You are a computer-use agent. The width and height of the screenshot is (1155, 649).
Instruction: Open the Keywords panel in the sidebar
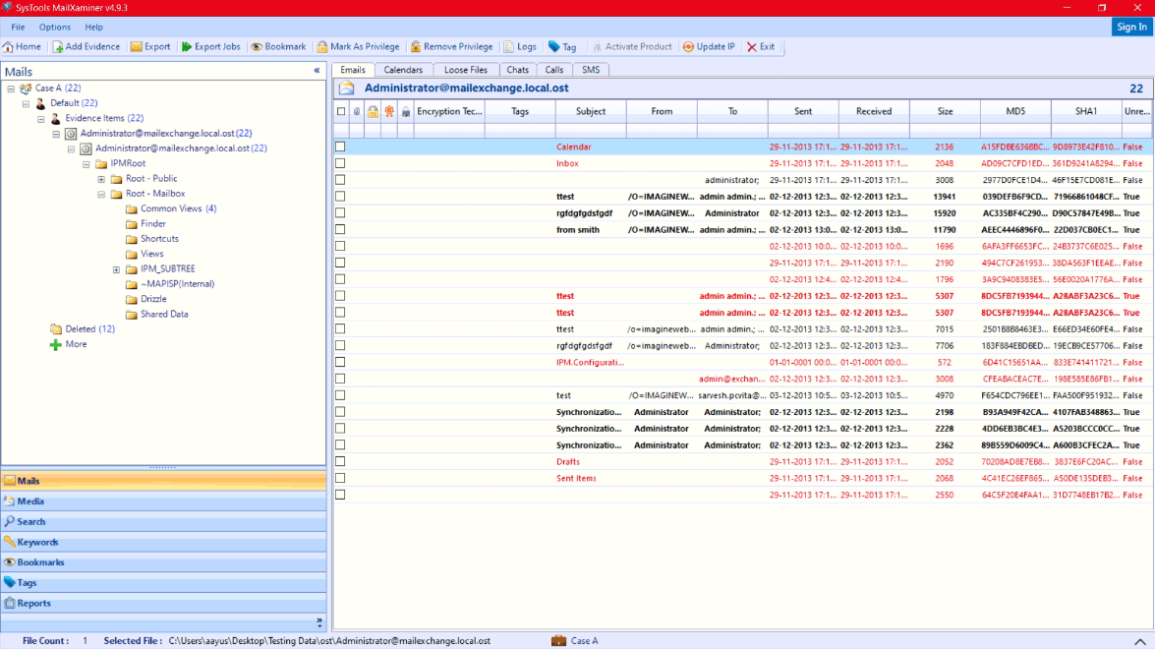[163, 542]
